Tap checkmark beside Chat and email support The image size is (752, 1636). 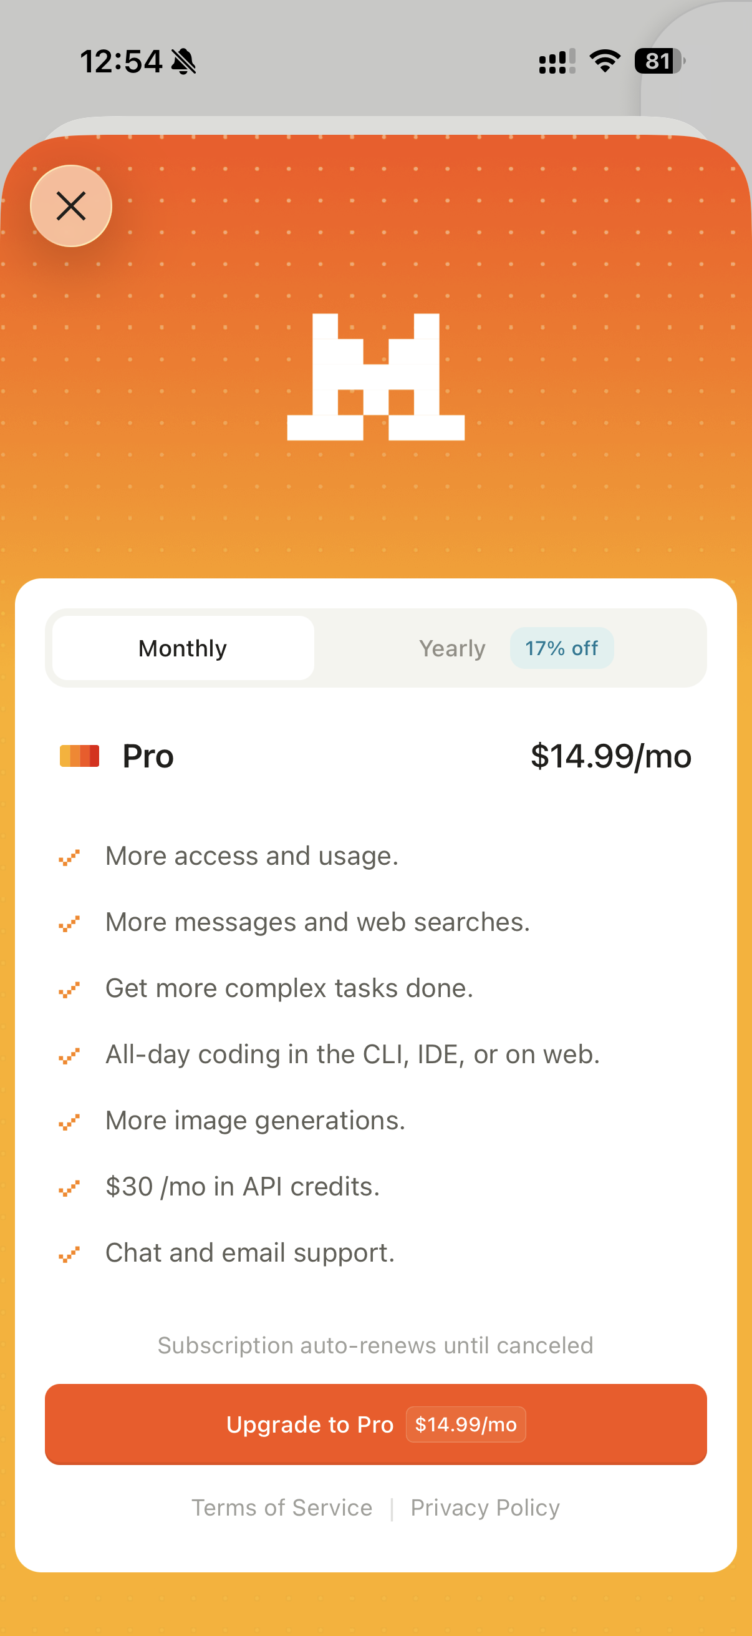click(69, 1254)
